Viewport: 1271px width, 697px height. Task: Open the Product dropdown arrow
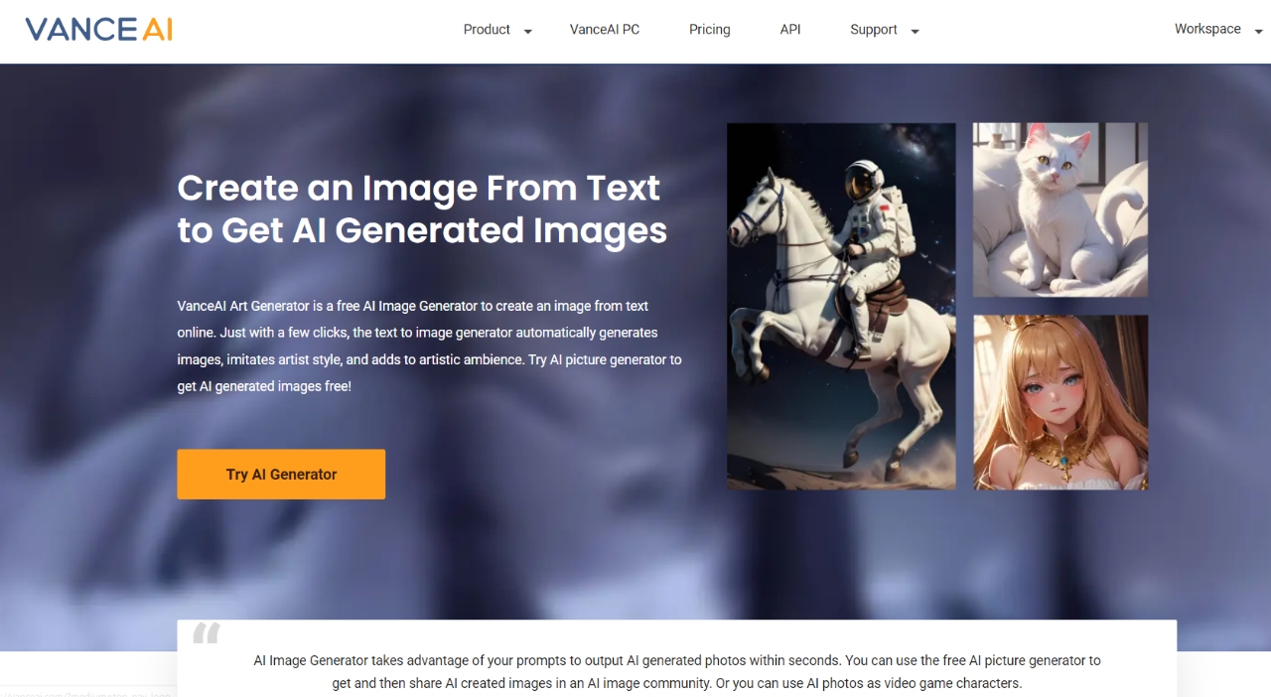[528, 32]
